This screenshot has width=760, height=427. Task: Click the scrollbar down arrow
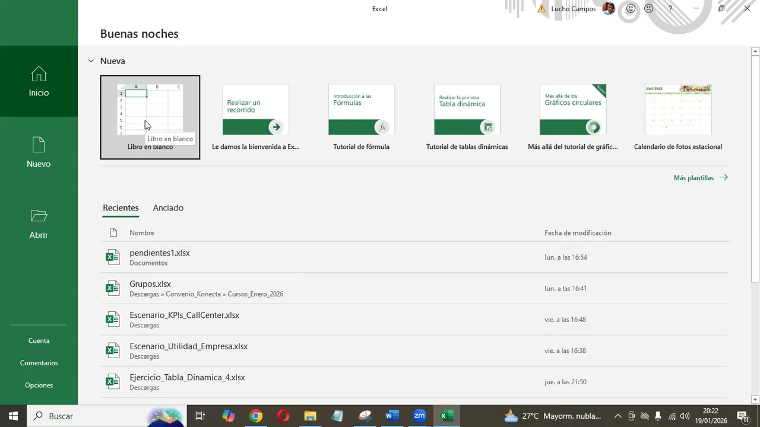point(755,400)
